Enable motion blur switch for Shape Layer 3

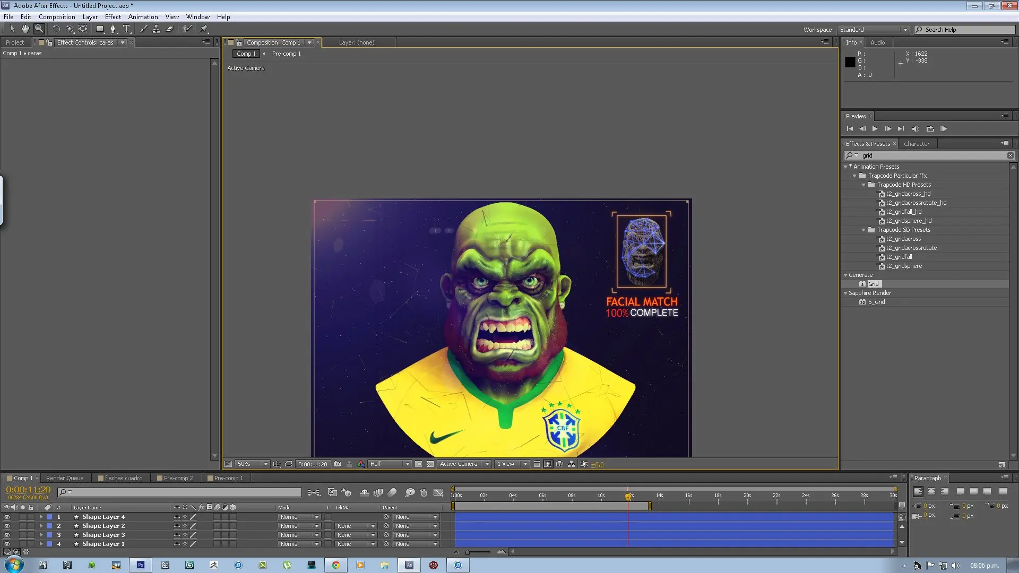(x=217, y=535)
